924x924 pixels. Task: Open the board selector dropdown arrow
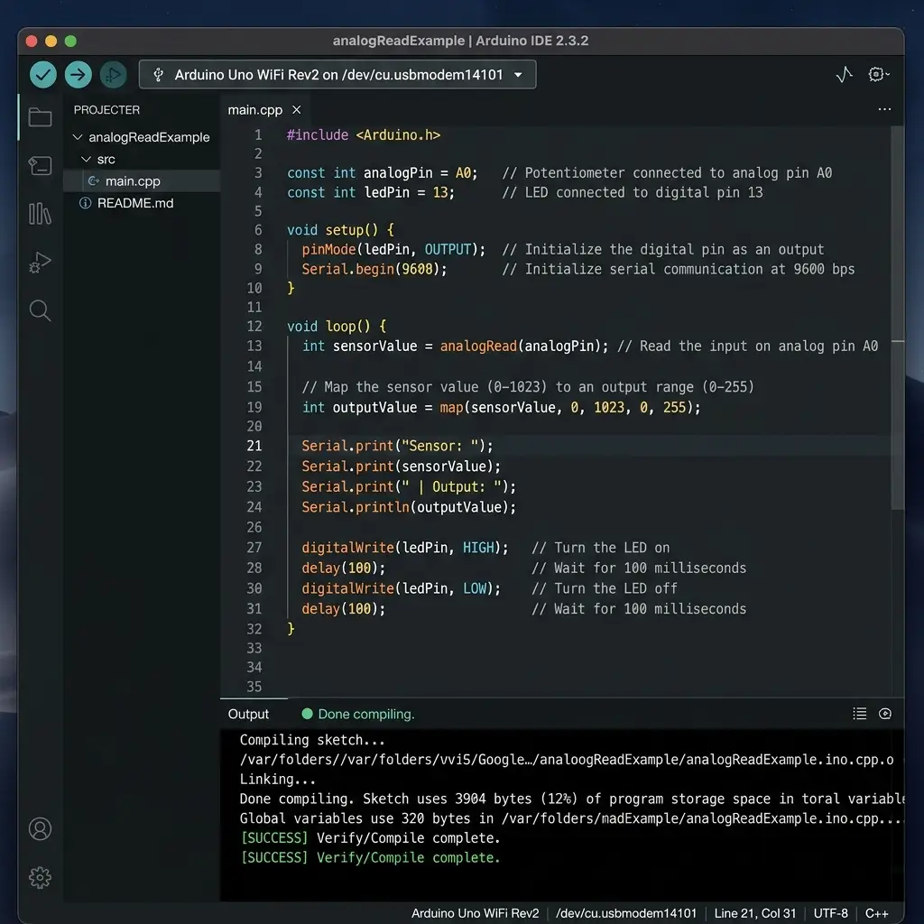518,75
